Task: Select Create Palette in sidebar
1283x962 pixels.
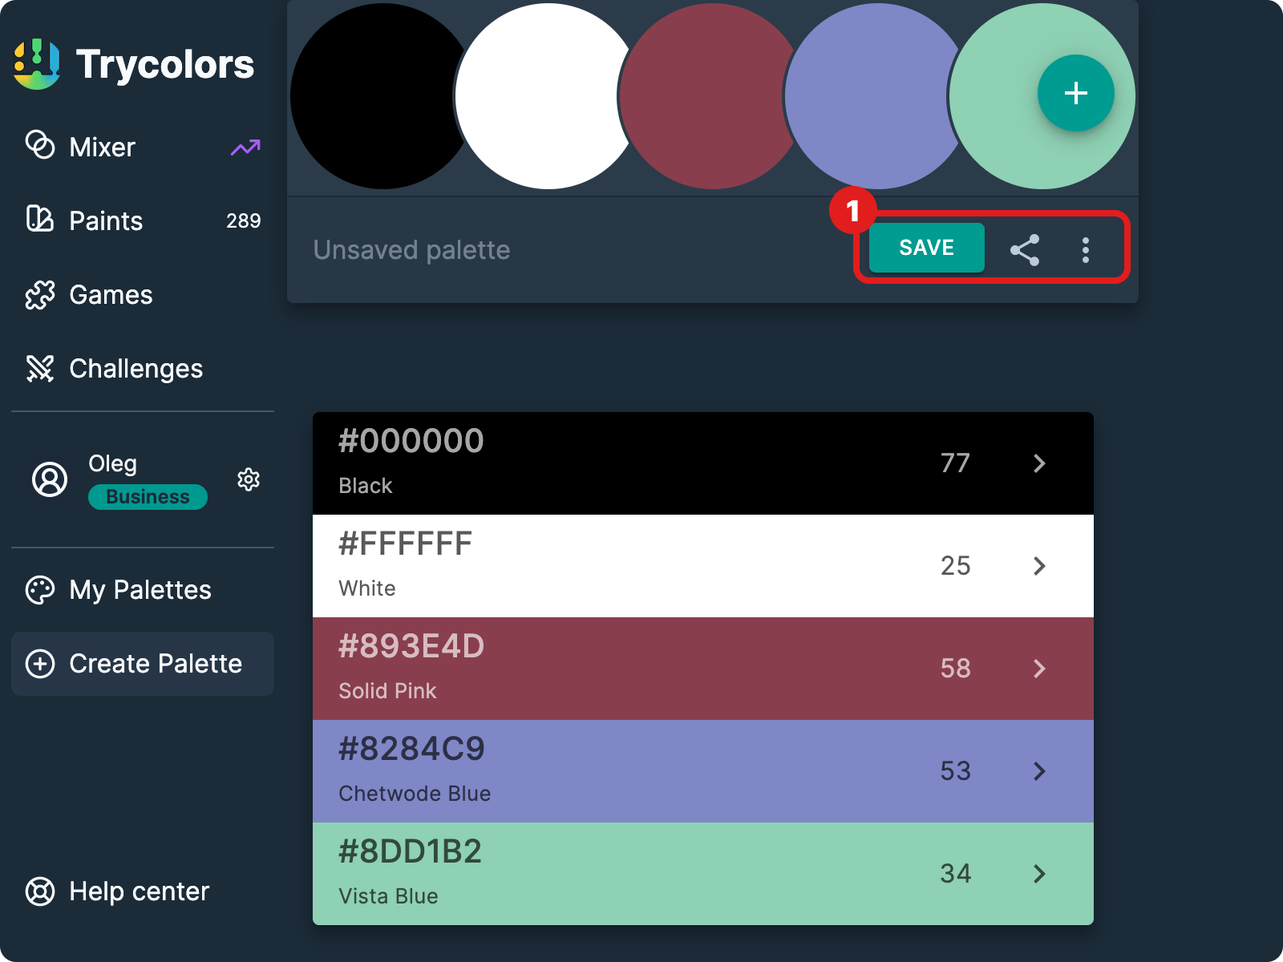Action: (x=143, y=664)
